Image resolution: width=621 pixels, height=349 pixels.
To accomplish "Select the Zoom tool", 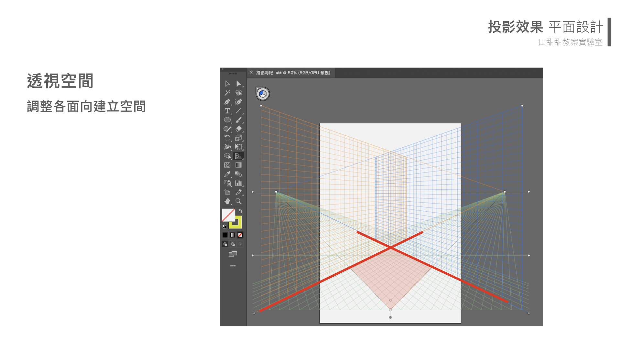I will coord(239,201).
